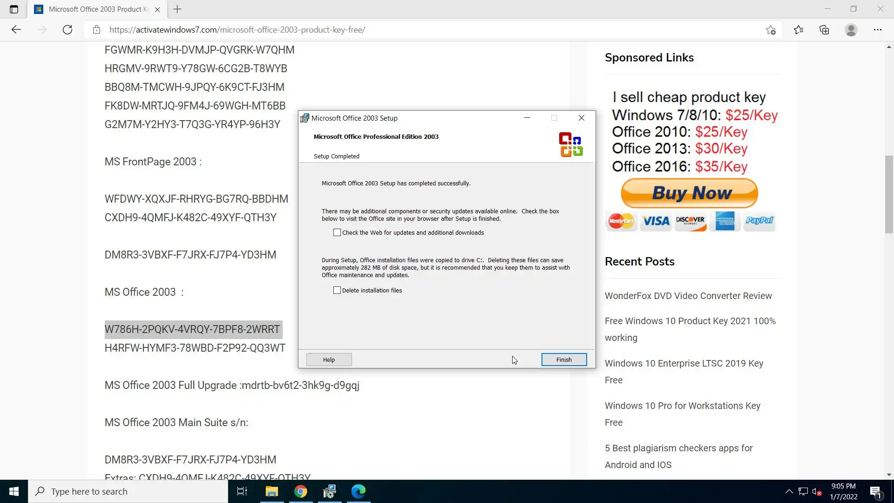Image resolution: width=894 pixels, height=503 pixels.
Task: Add page to favorites star icon
Action: [771, 30]
